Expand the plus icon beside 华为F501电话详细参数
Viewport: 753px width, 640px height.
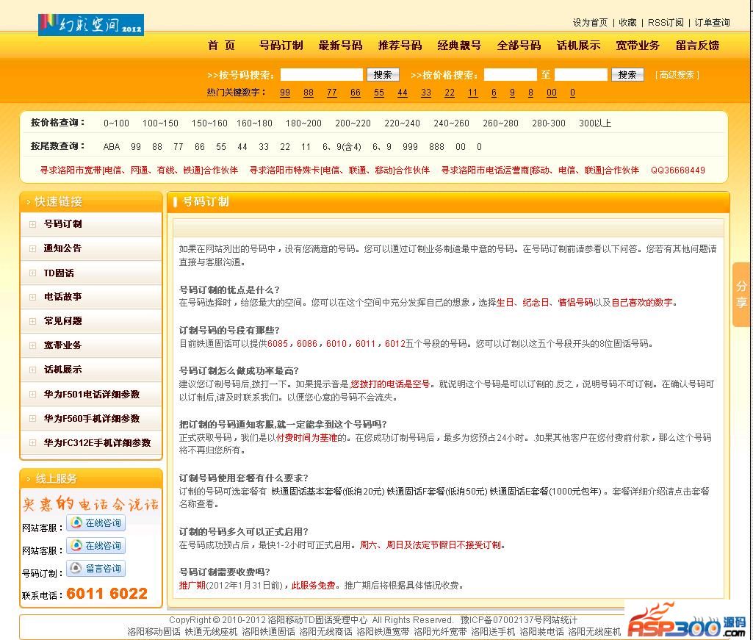(x=32, y=394)
